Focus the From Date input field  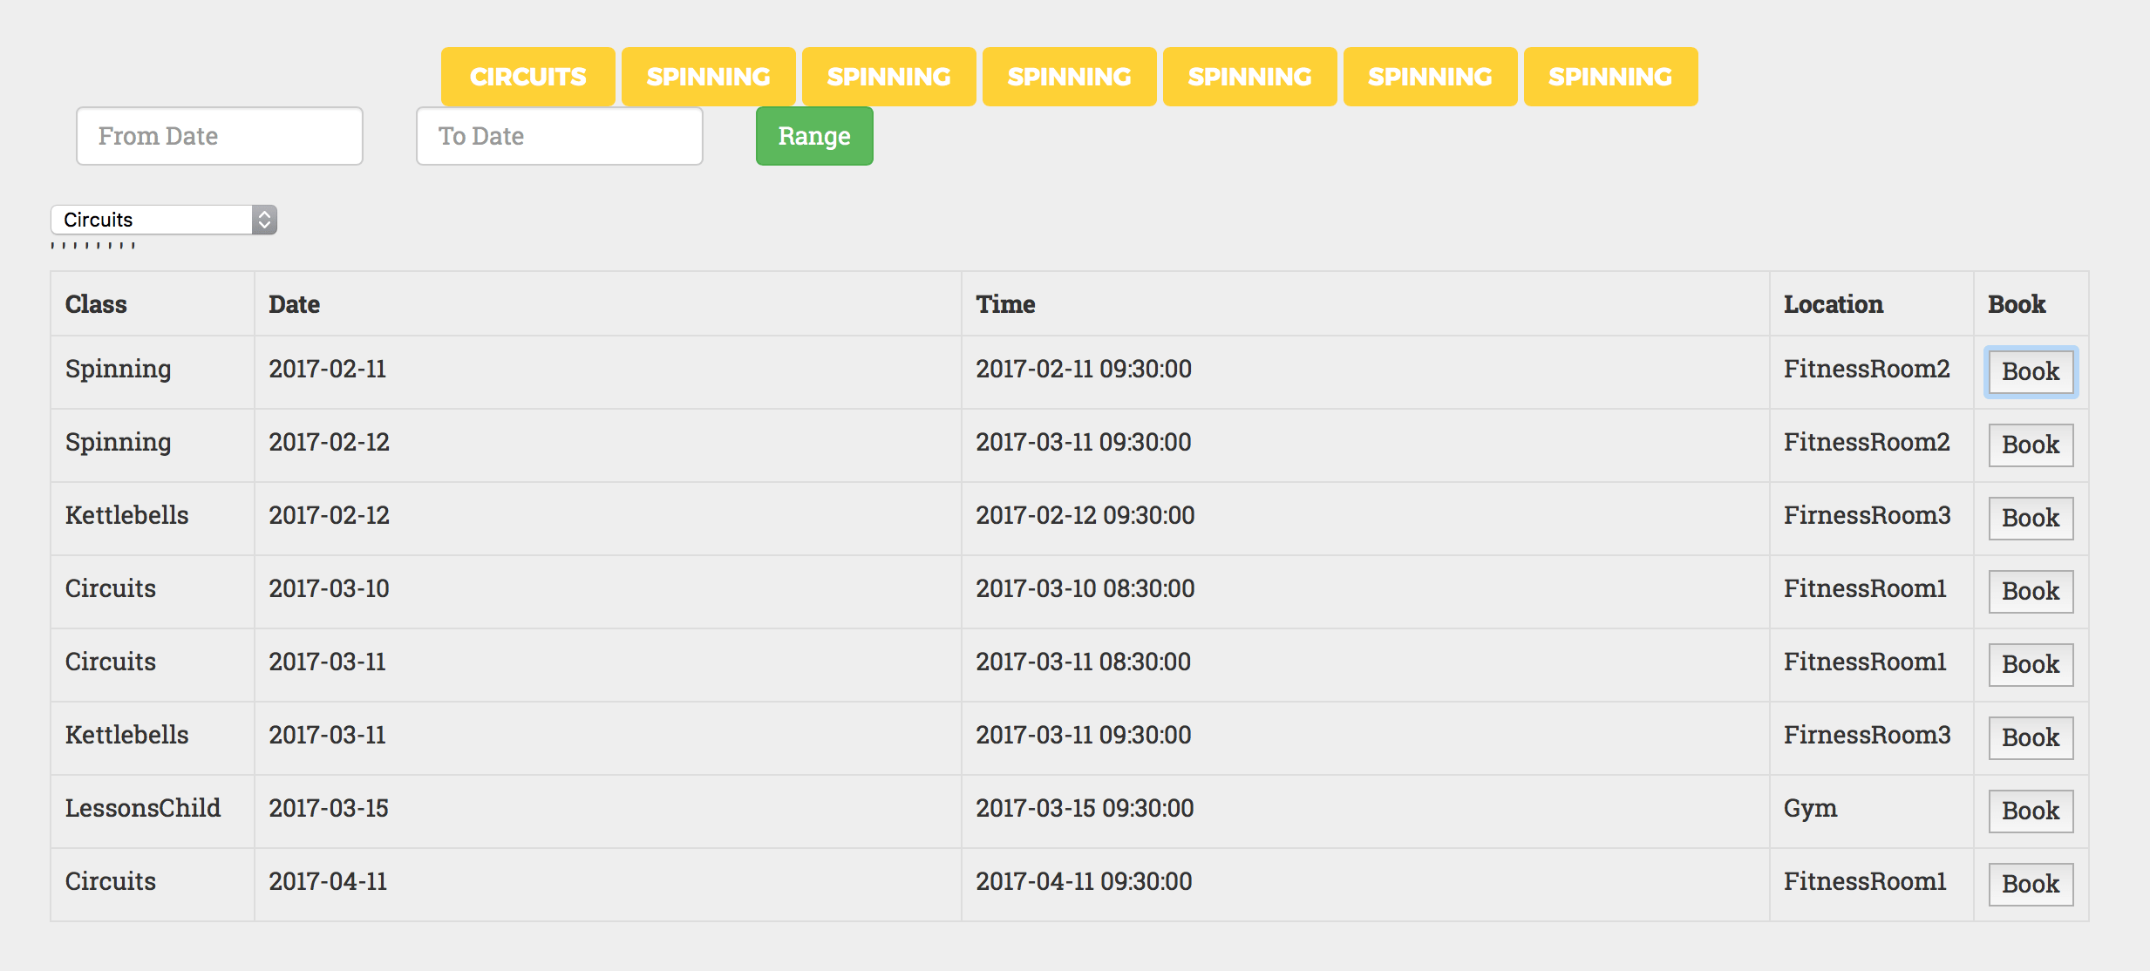[220, 136]
